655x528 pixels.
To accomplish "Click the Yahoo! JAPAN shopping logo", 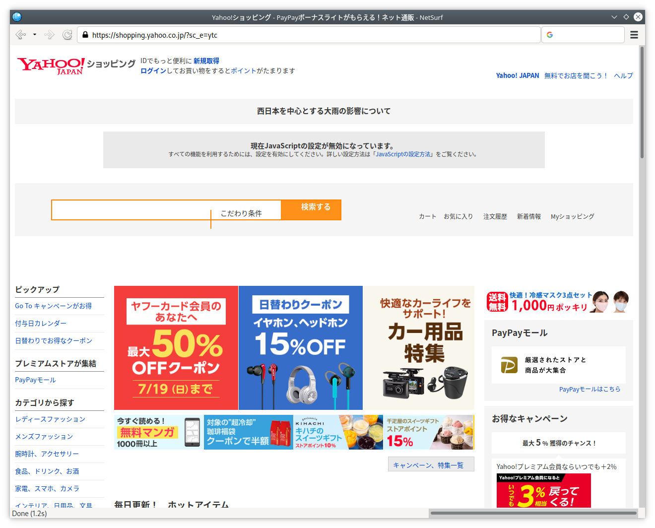I will (76, 66).
